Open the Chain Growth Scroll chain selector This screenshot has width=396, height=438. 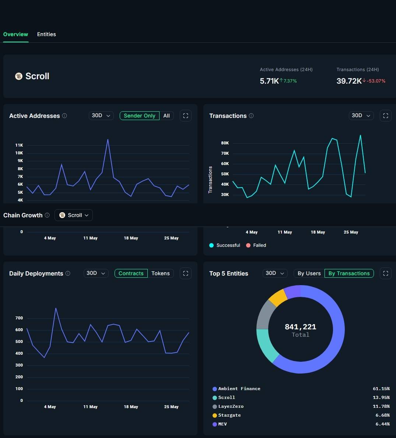[x=74, y=215]
